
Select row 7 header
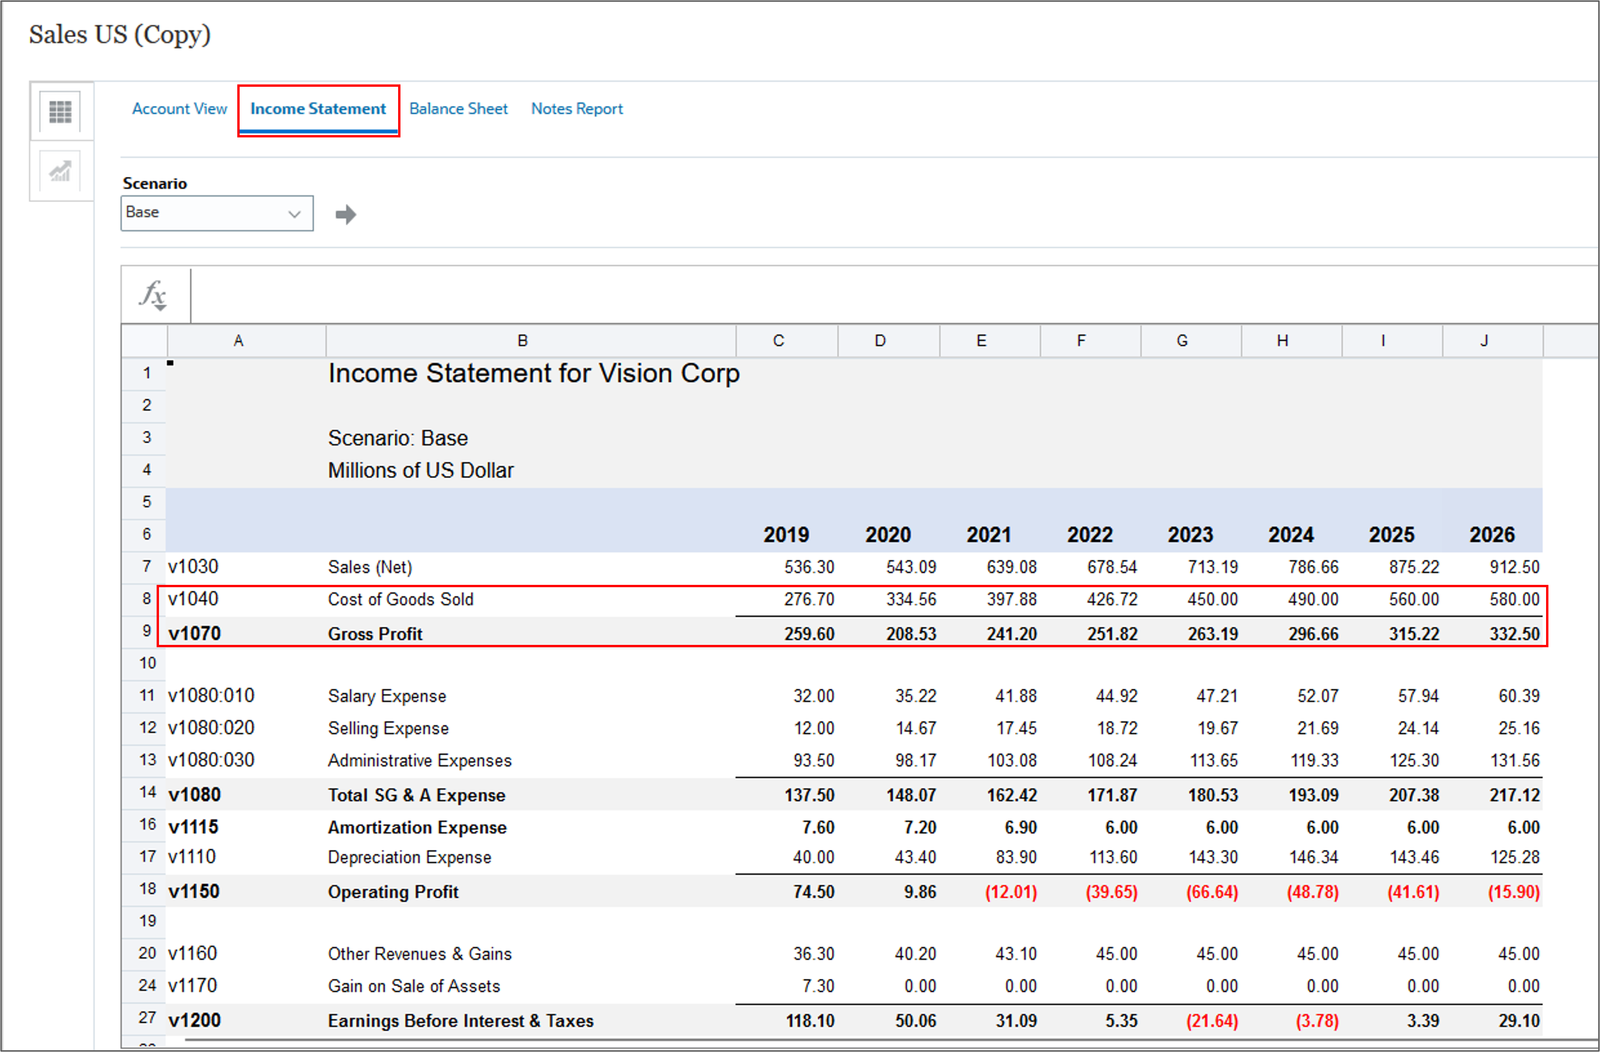[146, 567]
